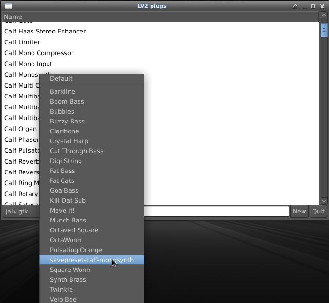The image size is (329, 303).
Task: Maximize the LV2 plugs window
Action: tap(313, 6)
